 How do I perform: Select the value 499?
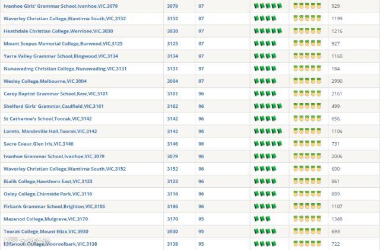click(335, 107)
